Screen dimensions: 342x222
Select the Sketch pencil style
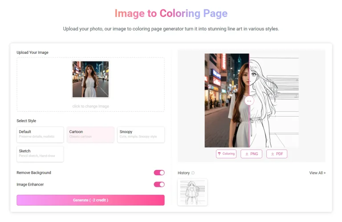40,154
